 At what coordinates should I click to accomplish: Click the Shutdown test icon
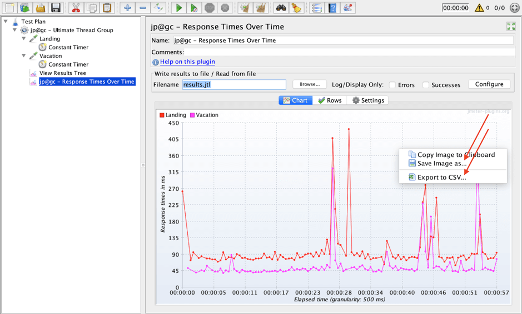point(225,7)
